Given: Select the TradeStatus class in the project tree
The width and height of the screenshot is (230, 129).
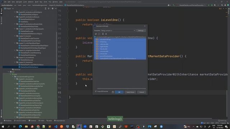Looking at the screenshot, I should point(24,21).
